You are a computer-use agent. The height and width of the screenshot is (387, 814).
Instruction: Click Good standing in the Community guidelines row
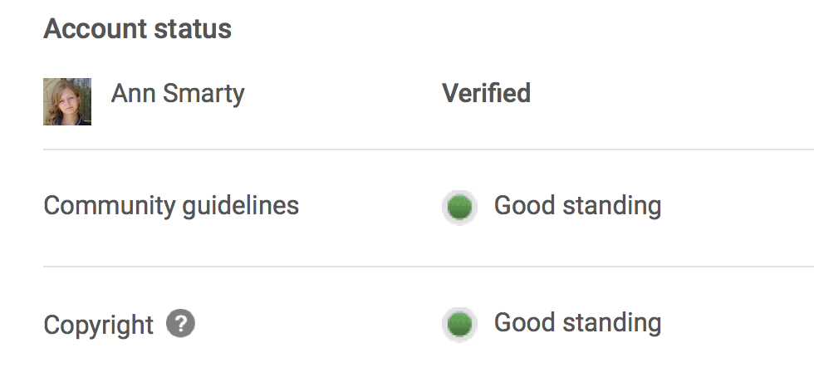click(577, 207)
